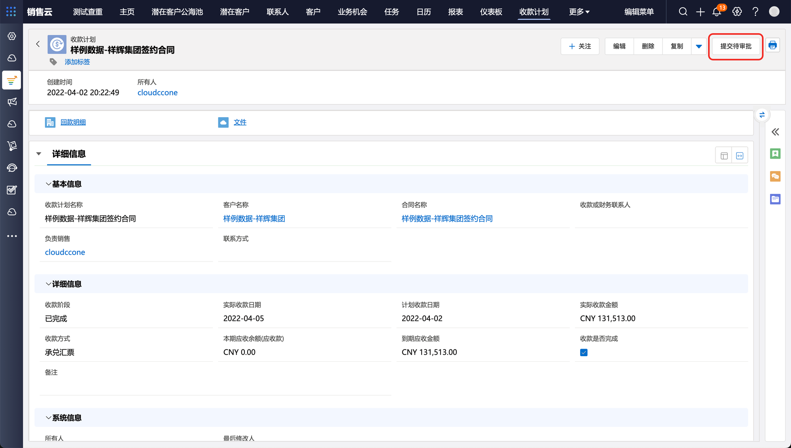Image resolution: width=791 pixels, height=448 pixels.
Task: Click the back arrow beside record title
Action: tap(38, 44)
